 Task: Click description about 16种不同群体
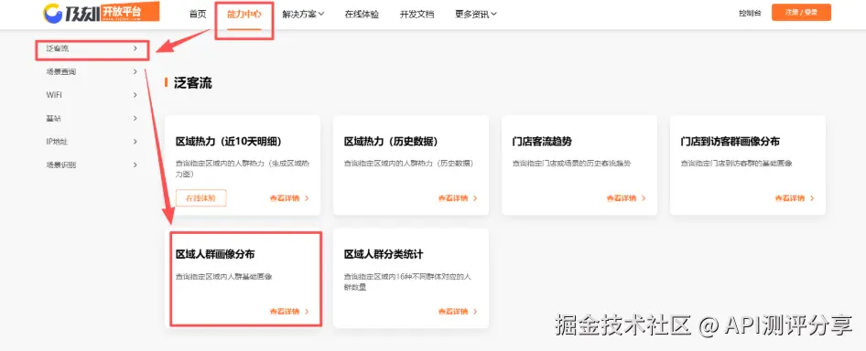click(407, 282)
